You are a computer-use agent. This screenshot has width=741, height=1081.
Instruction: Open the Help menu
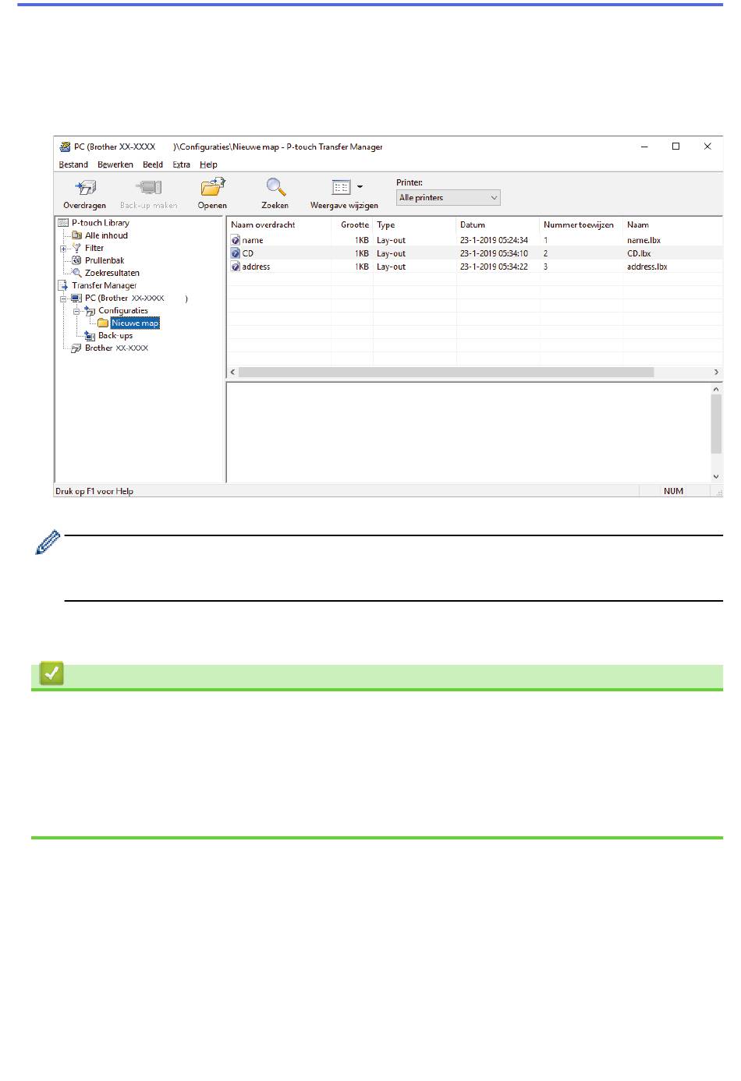pyautogui.click(x=208, y=164)
